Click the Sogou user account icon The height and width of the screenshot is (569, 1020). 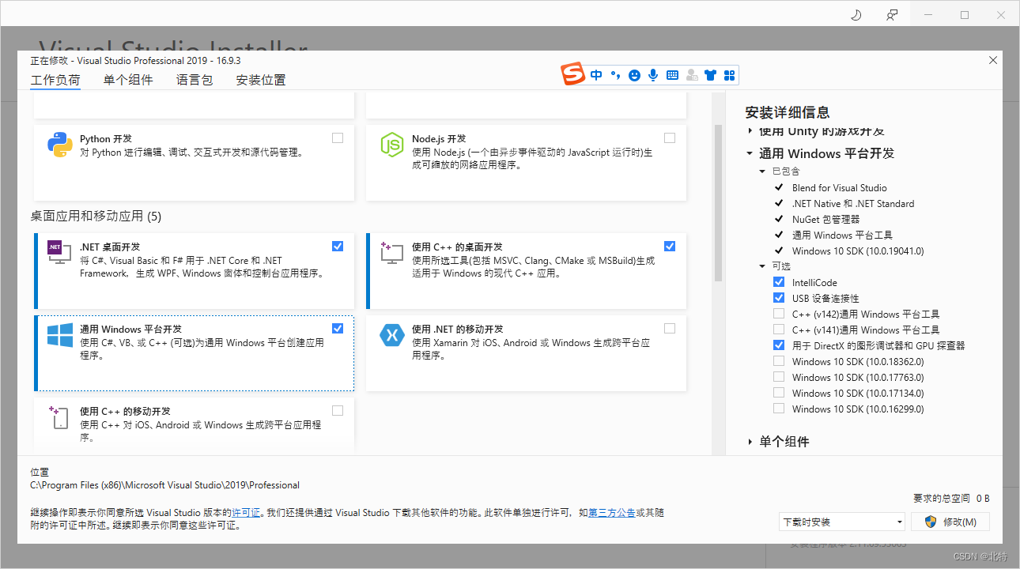click(x=692, y=75)
